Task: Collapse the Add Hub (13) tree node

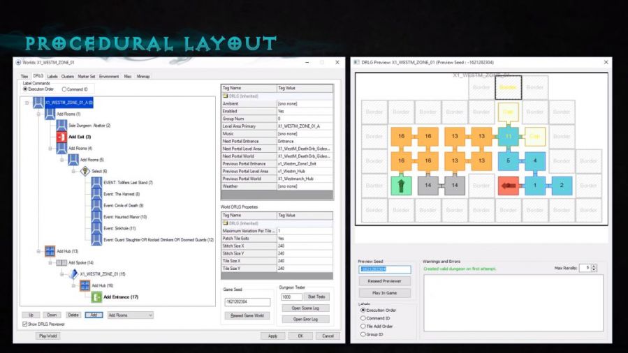Action: 38,251
